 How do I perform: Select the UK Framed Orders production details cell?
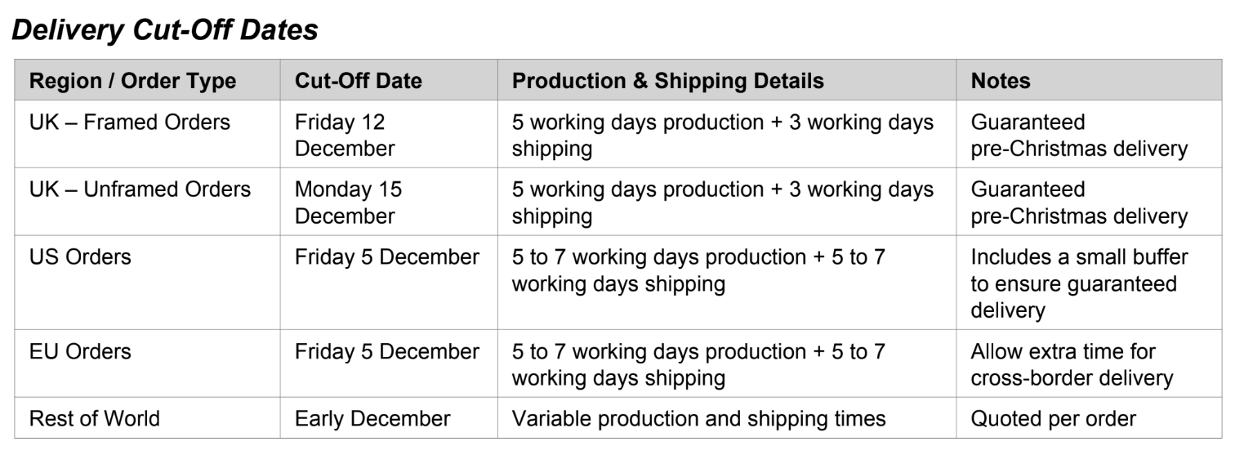pos(722,136)
